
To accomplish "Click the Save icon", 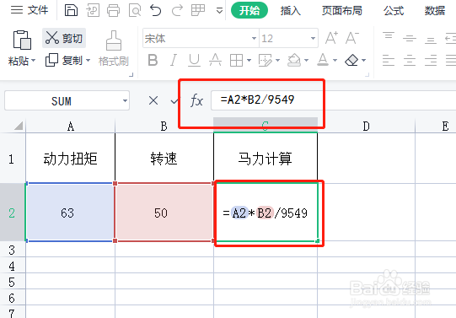I will tap(71, 10).
